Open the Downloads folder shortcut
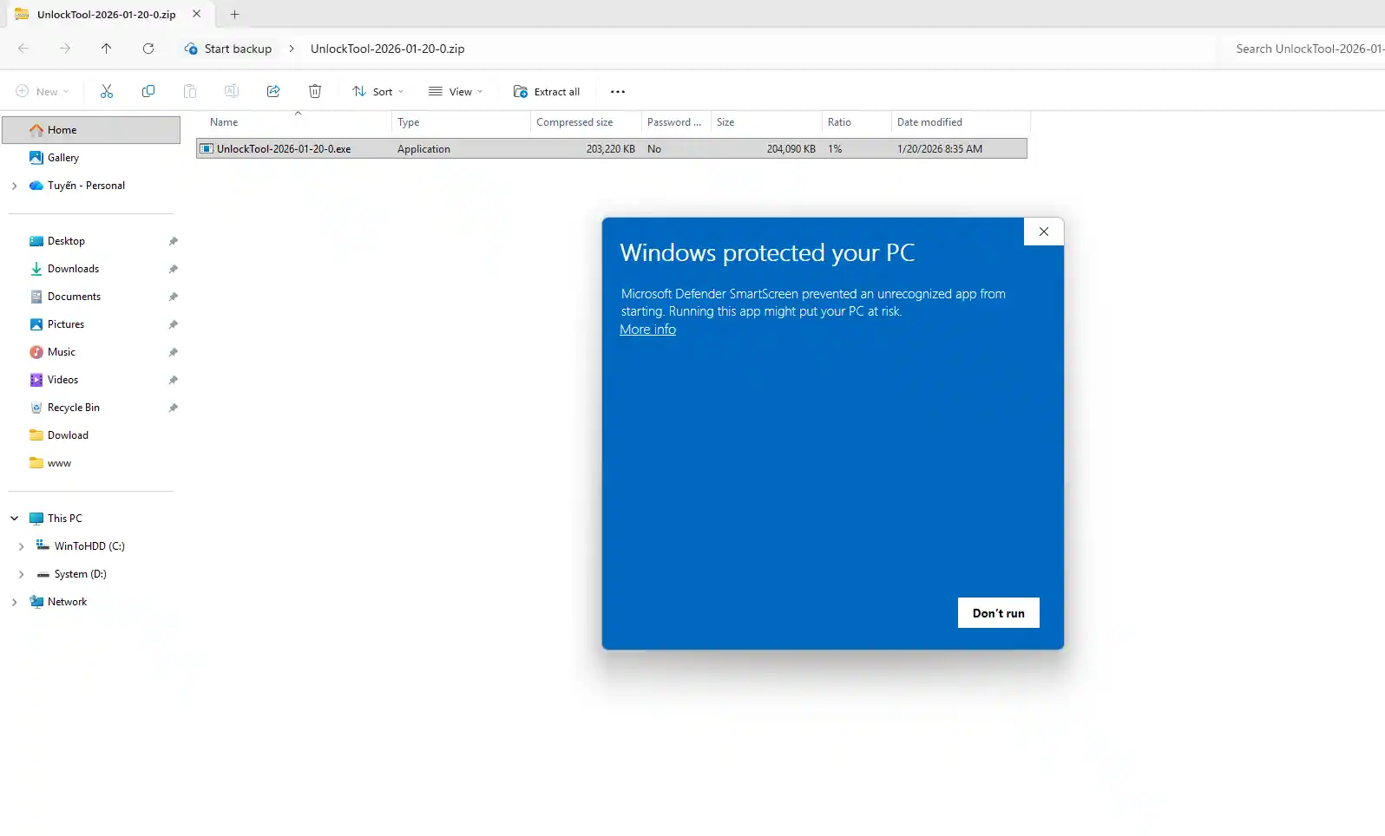Viewport: 1385px width, 836px height. click(x=73, y=269)
